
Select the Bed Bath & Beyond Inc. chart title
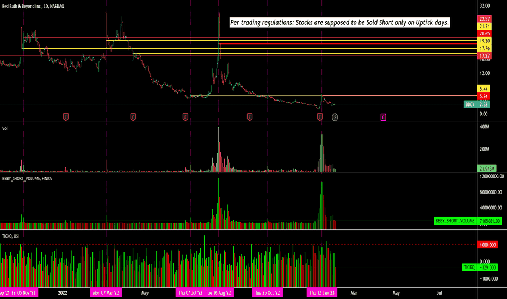[x=33, y=6]
